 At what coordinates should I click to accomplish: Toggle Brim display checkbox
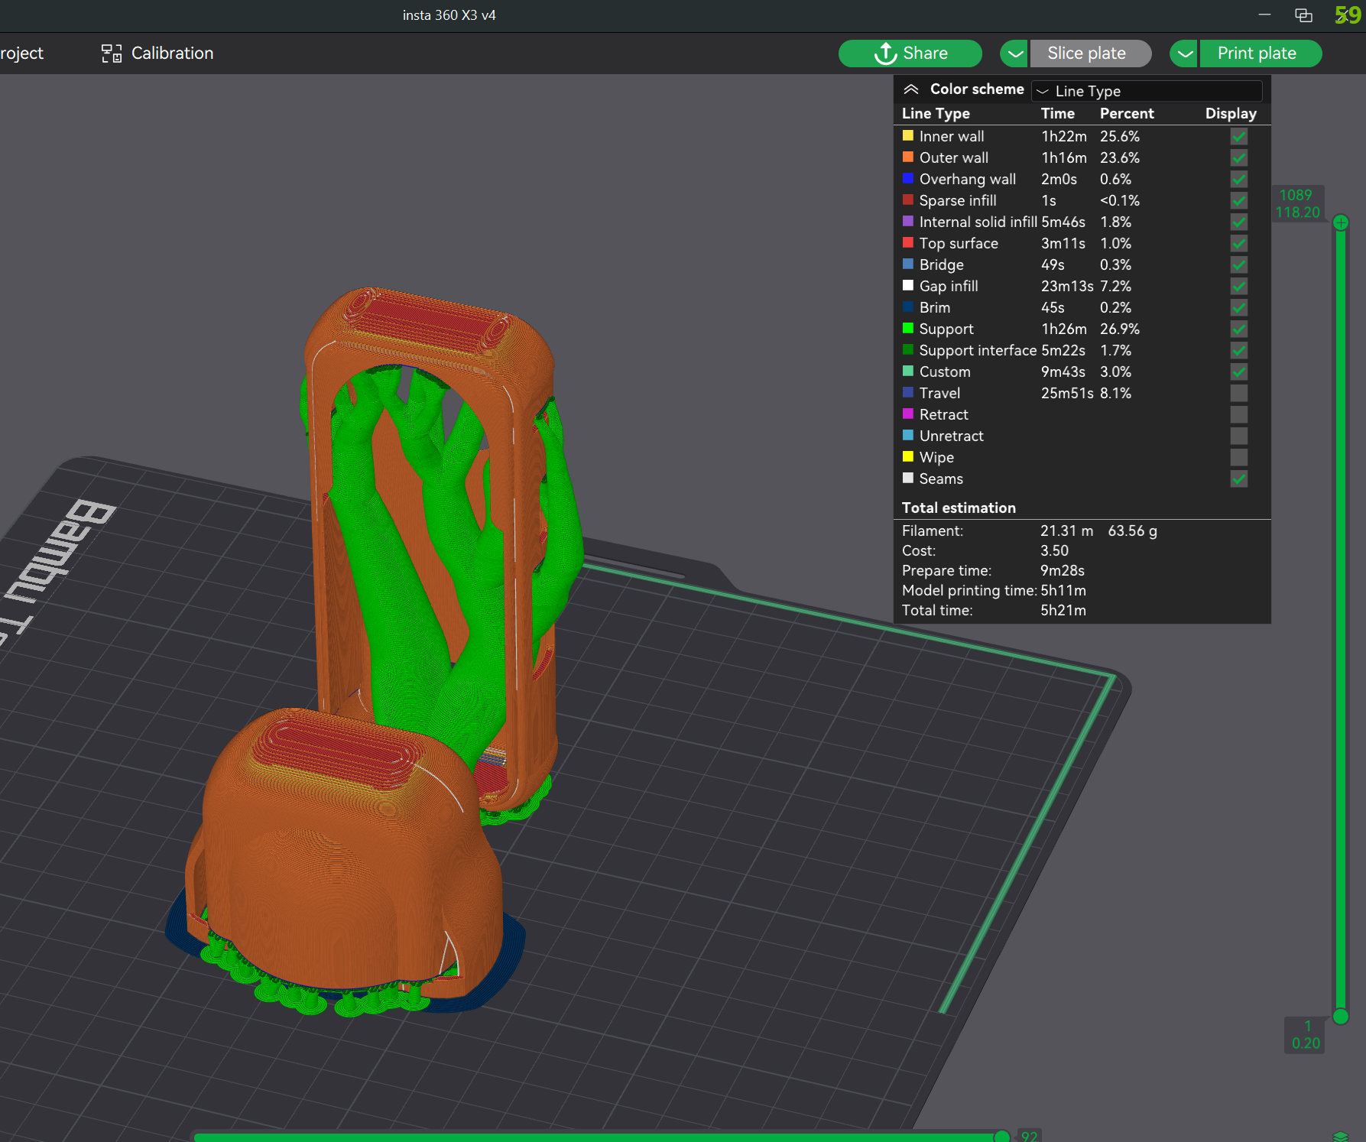click(1239, 307)
